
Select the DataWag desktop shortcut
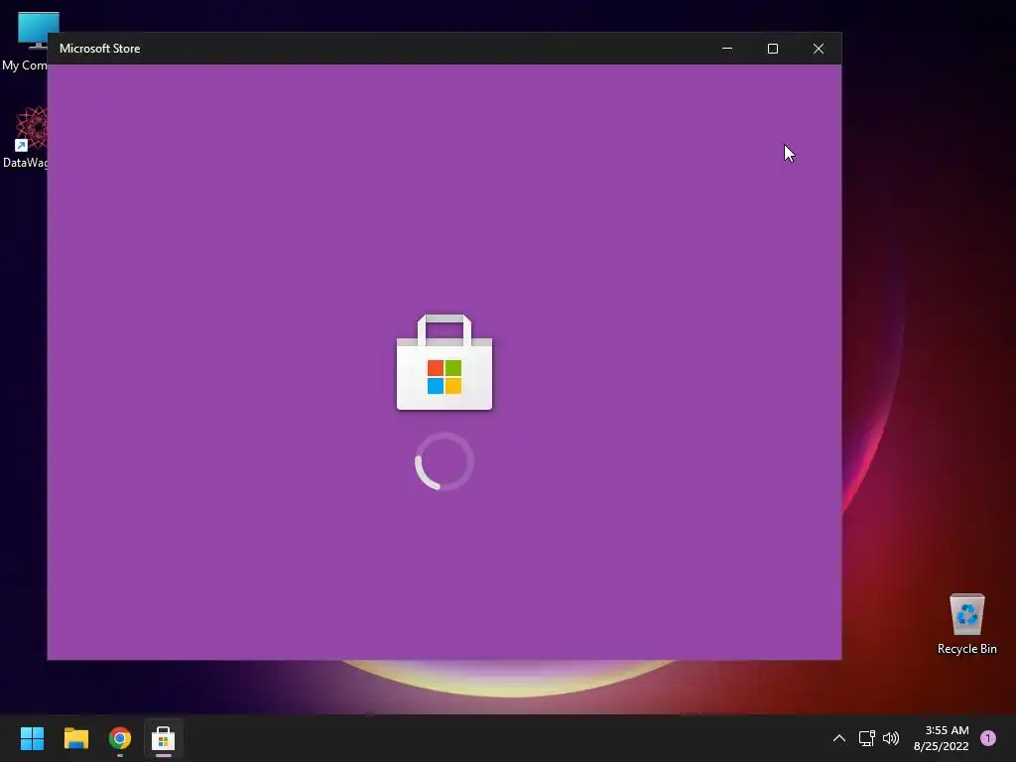tap(25, 137)
